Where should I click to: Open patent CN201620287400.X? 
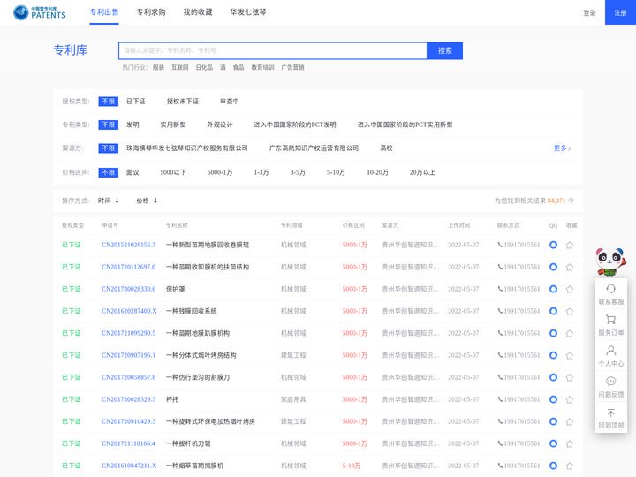(129, 311)
